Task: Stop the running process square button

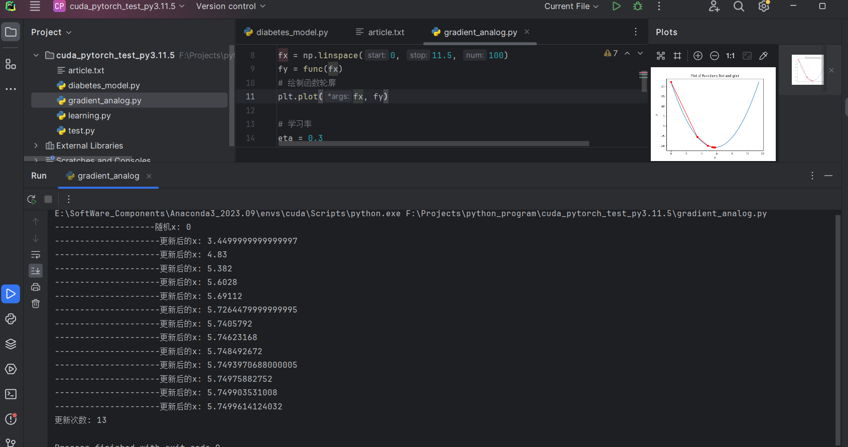Action: (48, 199)
